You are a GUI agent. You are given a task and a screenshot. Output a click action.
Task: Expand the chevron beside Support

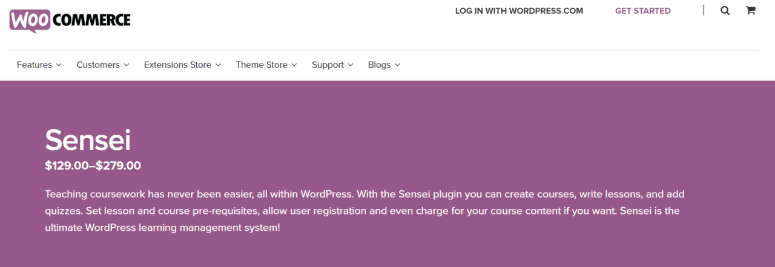coord(351,65)
